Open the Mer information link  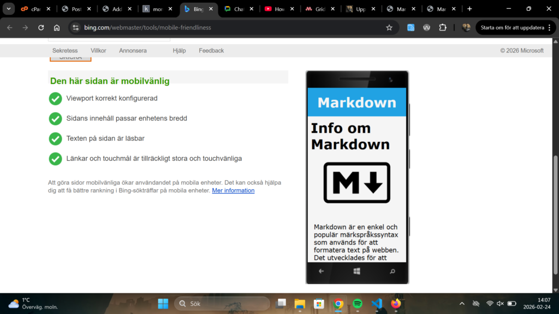click(x=233, y=191)
